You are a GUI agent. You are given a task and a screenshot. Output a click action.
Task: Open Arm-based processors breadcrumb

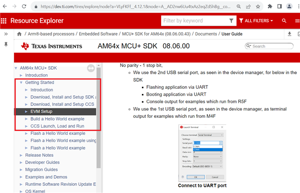coord(51,34)
